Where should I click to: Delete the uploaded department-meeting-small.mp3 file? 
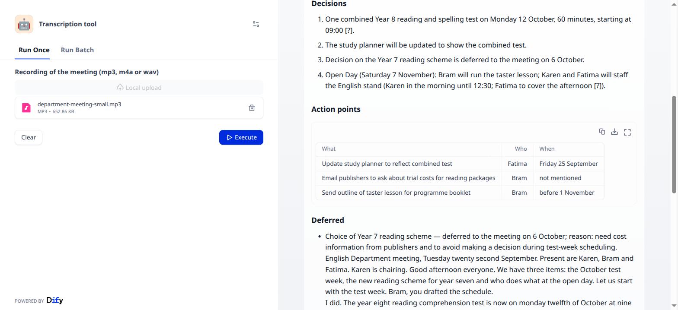click(x=252, y=108)
